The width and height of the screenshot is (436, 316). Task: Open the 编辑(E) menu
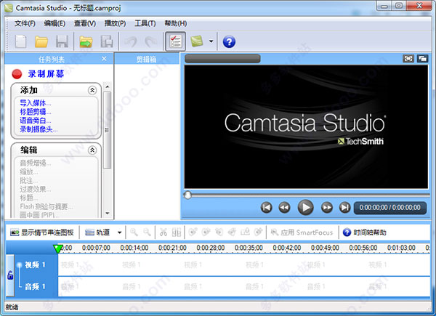54,23
